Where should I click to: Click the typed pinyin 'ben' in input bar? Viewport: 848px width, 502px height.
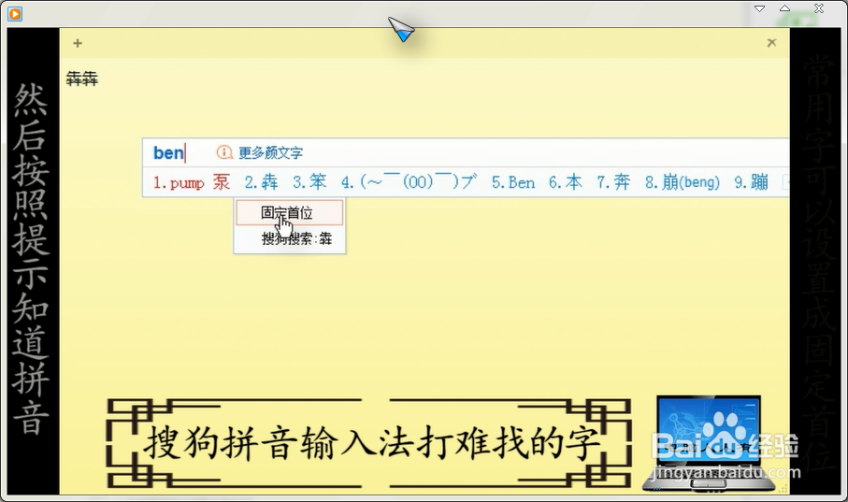tap(168, 153)
